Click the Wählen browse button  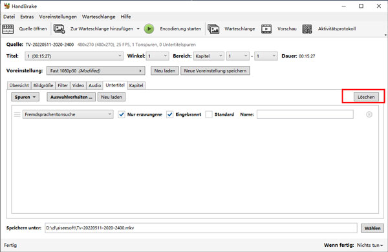click(372, 228)
